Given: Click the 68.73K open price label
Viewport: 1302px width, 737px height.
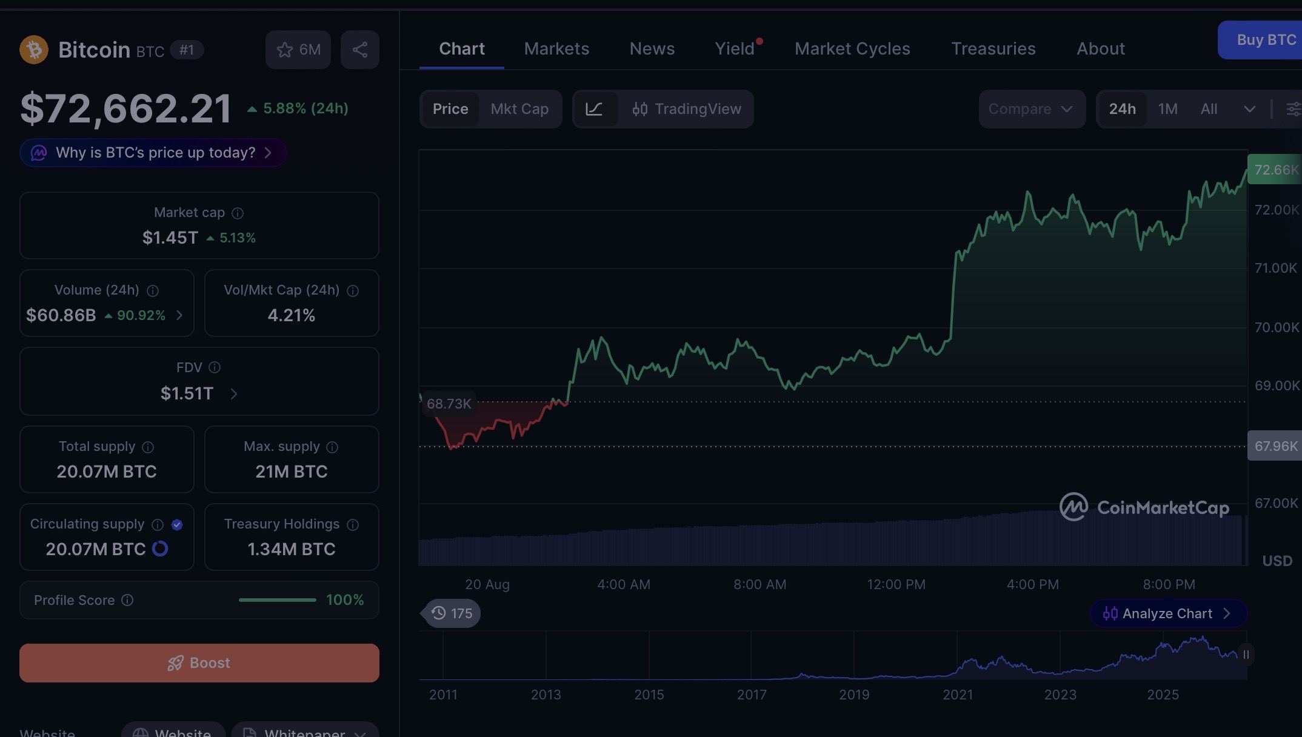Looking at the screenshot, I should (449, 404).
